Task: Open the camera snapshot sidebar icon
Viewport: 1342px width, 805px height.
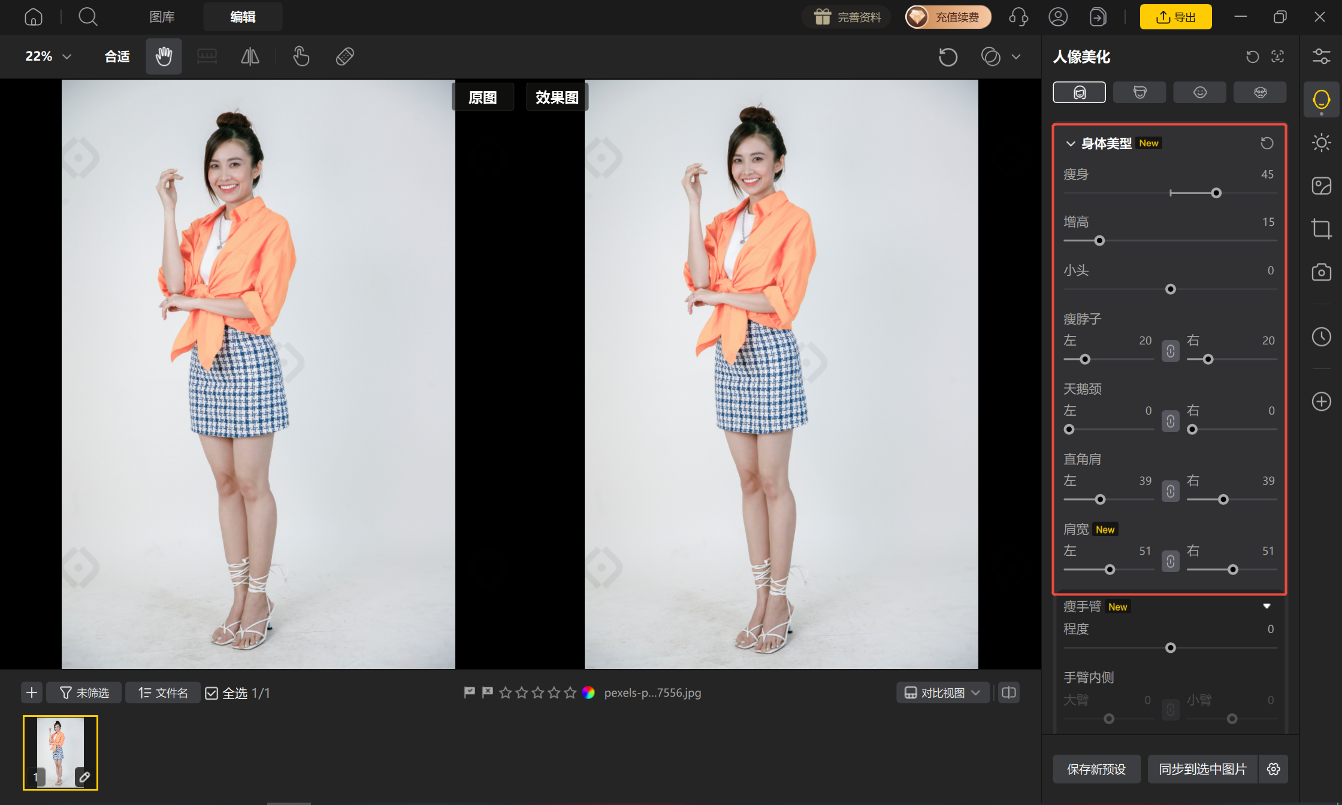Action: click(1321, 272)
